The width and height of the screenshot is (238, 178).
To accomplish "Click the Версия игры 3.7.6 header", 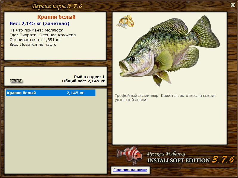I will [x=57, y=6].
